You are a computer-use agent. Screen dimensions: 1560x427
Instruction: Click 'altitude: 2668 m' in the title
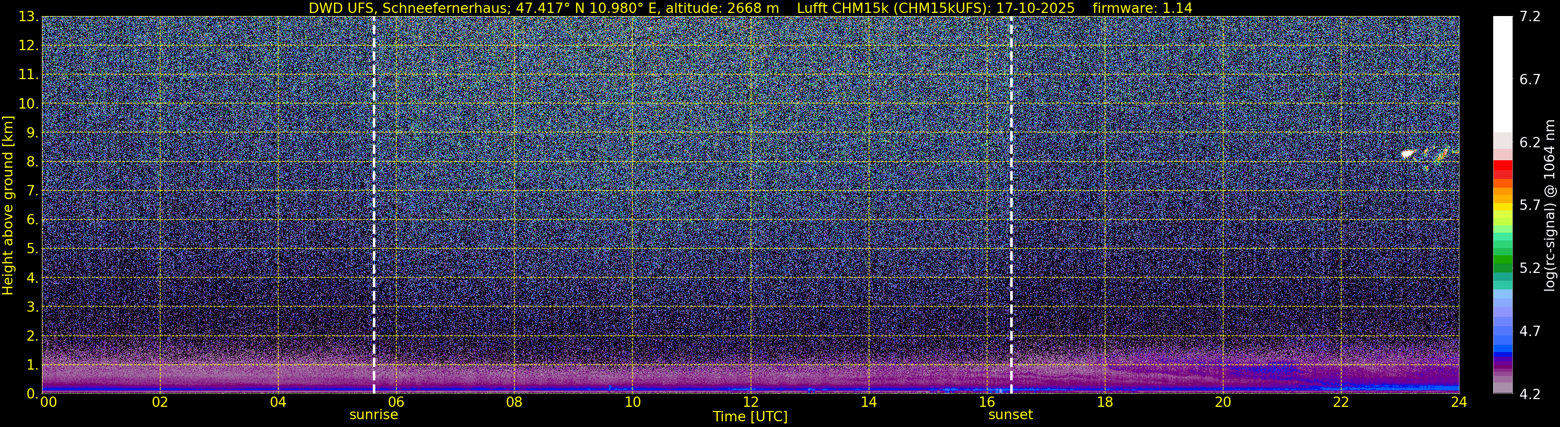pyautogui.click(x=721, y=8)
